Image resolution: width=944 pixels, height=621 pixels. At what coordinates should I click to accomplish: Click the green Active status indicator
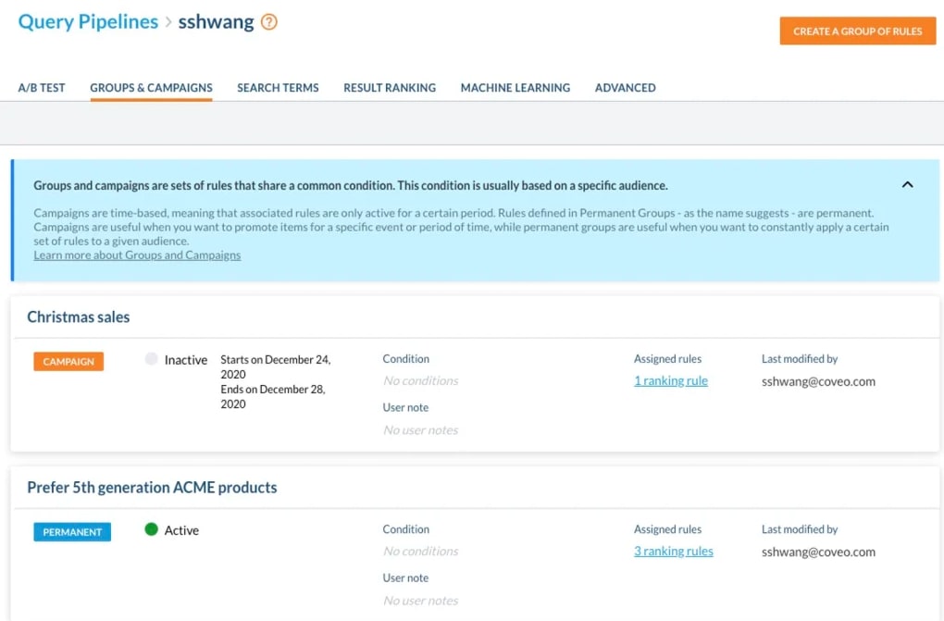[150, 530]
